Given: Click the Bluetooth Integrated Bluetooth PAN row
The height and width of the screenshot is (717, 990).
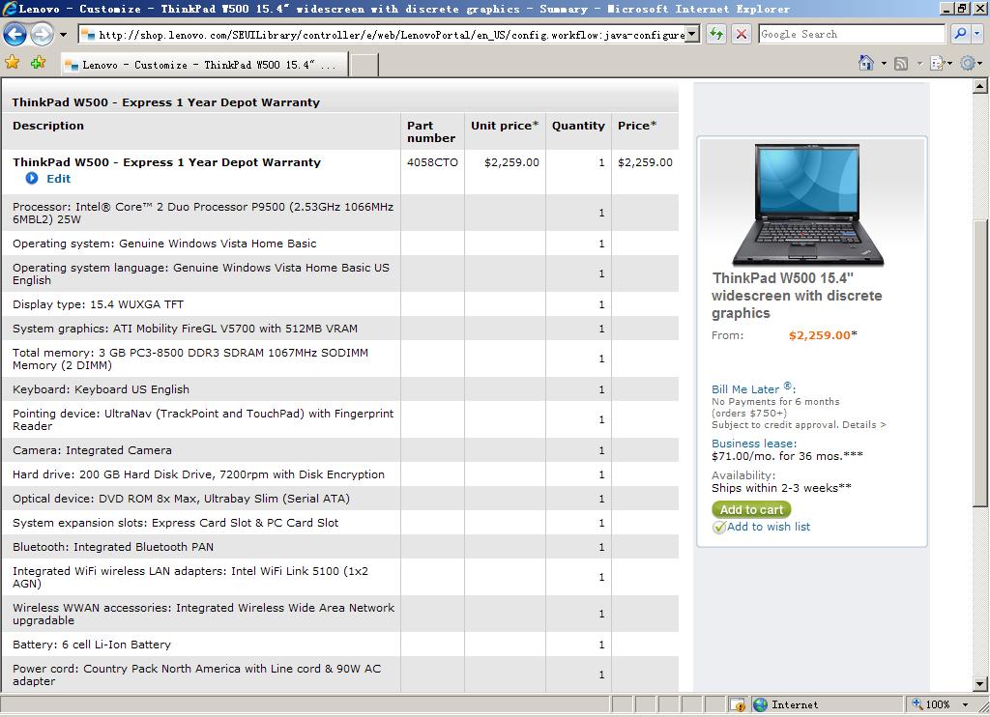Looking at the screenshot, I should click(339, 547).
